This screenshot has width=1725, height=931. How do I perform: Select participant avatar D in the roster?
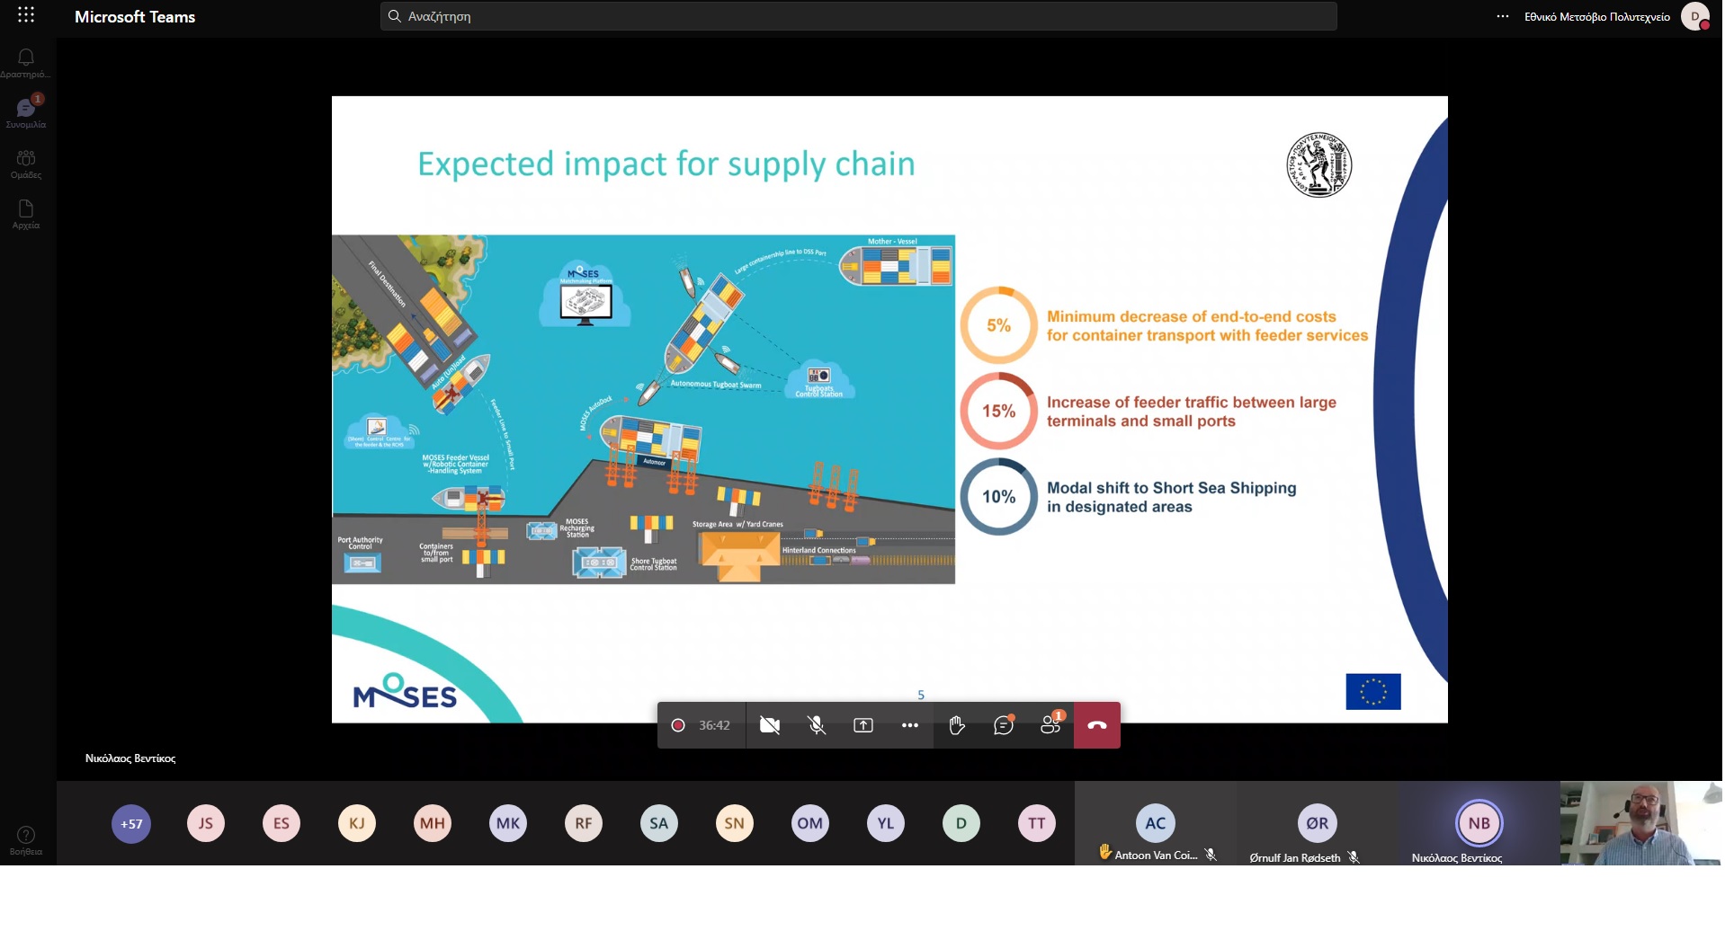tap(961, 823)
